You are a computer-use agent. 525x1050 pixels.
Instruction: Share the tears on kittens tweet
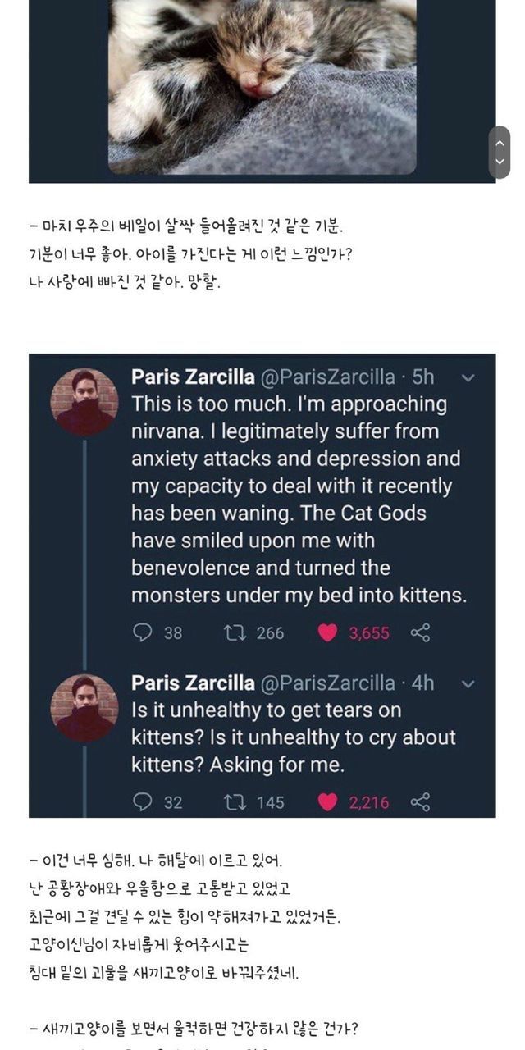(420, 801)
